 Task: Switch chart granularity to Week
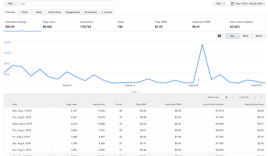[x=245, y=36]
